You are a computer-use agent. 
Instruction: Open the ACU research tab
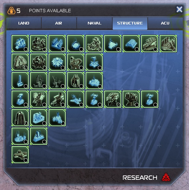pos(165,23)
